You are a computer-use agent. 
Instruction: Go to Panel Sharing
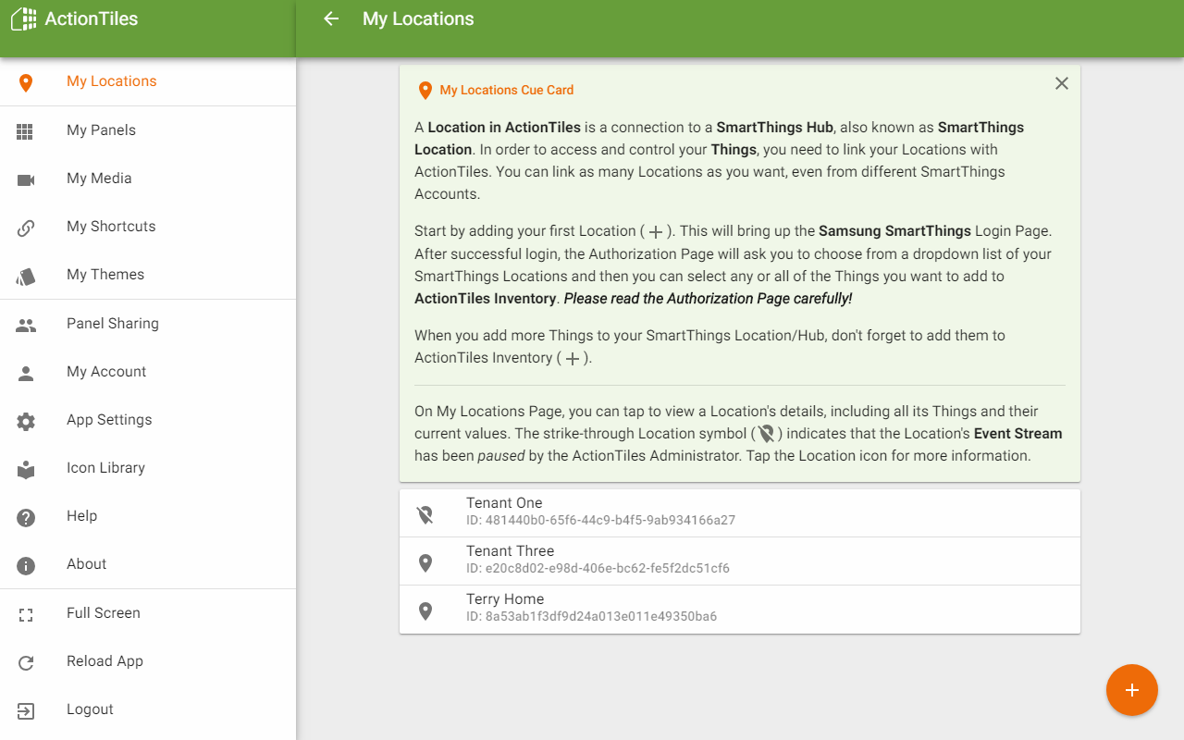[x=112, y=324]
